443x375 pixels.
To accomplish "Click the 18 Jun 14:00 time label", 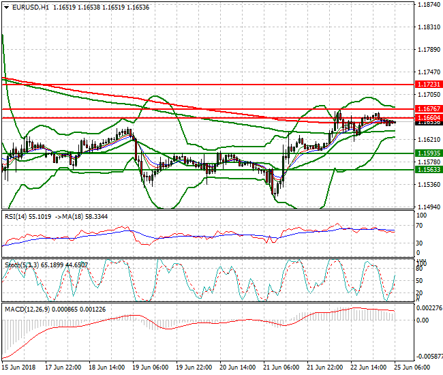I will (x=107, y=367).
